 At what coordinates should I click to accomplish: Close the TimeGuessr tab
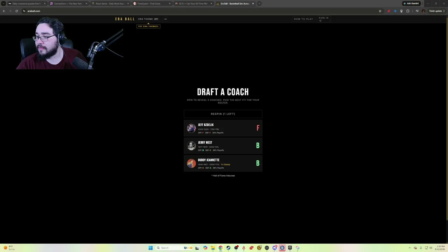(x=169, y=3)
